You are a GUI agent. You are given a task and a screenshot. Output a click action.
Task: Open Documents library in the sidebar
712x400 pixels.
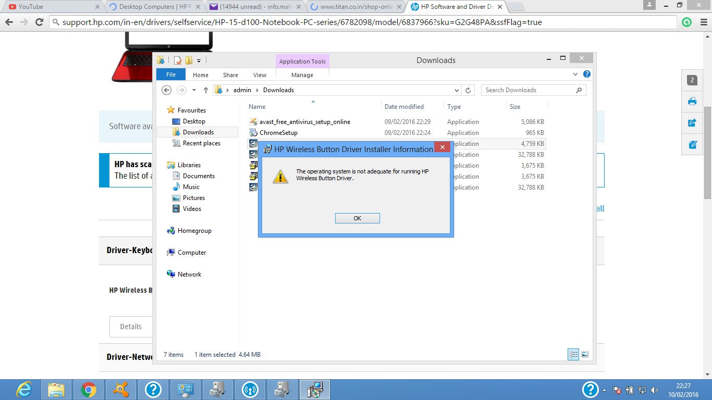tap(198, 176)
